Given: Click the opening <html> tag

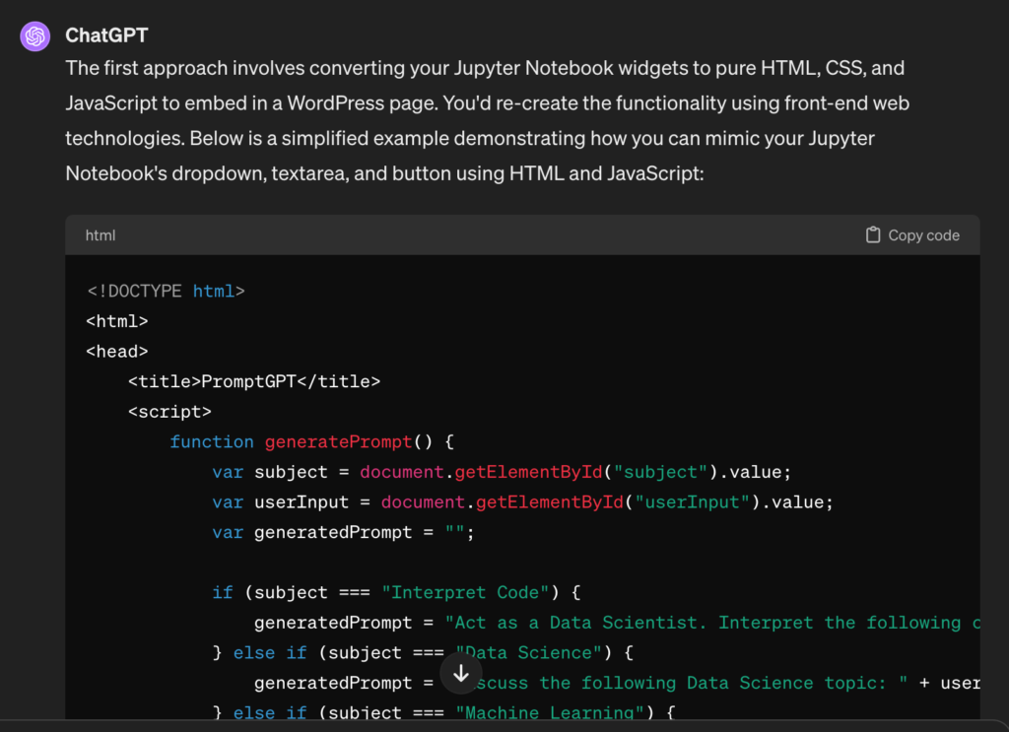Looking at the screenshot, I should coord(117,321).
